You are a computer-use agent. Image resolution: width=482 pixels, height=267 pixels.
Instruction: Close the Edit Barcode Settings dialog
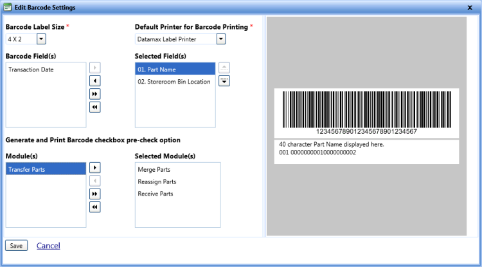click(x=470, y=8)
